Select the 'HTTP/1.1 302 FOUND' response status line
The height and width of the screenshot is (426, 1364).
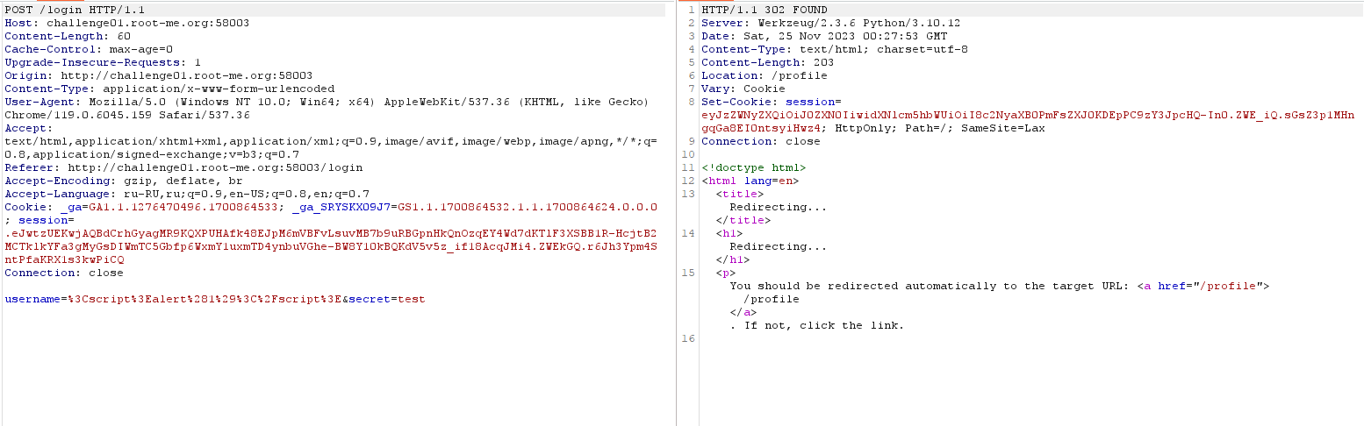(764, 10)
